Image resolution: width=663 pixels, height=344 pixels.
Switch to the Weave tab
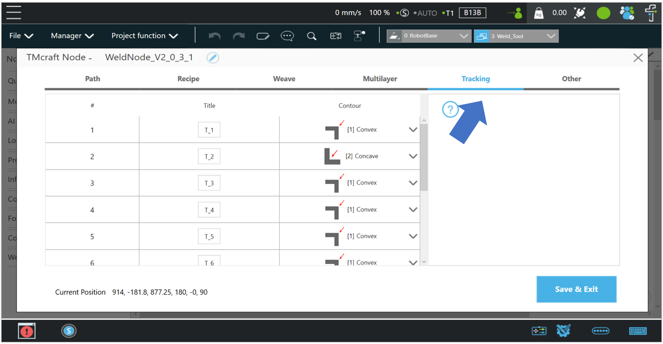point(284,79)
